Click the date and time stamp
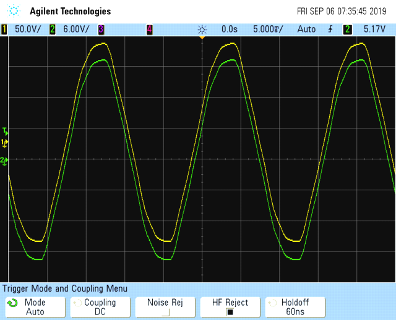Viewport: 396px width, 320px height. [x=342, y=11]
